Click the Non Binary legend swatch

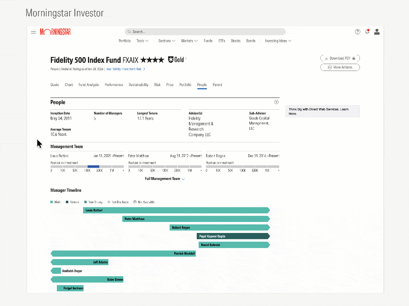click(x=85, y=202)
